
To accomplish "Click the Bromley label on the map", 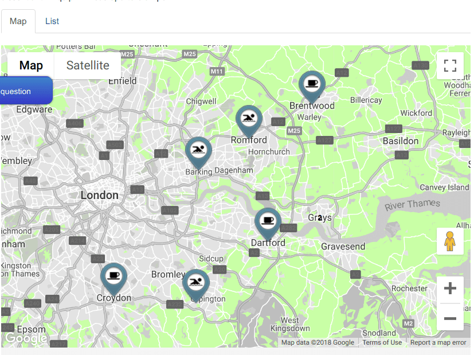I will click(168, 275).
